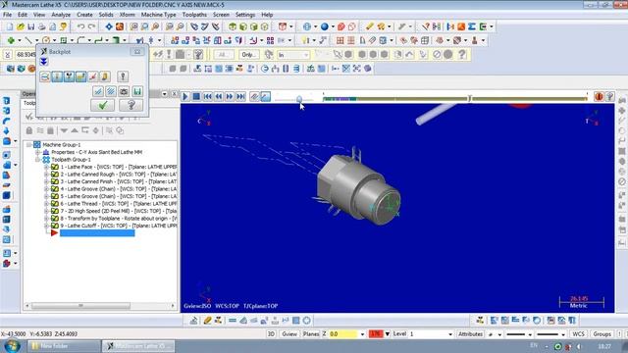Click Save as geometry disk icon in Backplot dialog
Screen dimensions: 628x353
[137, 91]
